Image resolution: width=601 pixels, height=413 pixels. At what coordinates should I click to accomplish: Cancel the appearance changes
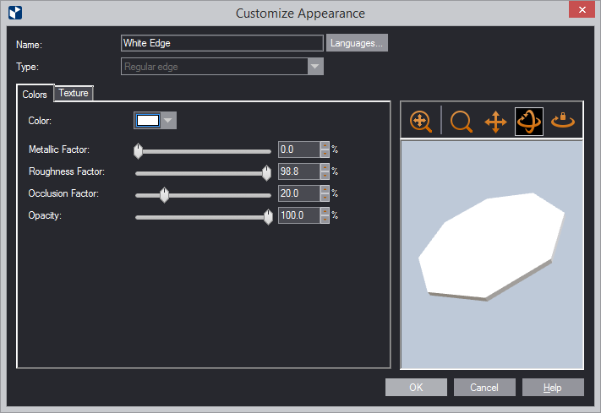click(484, 388)
